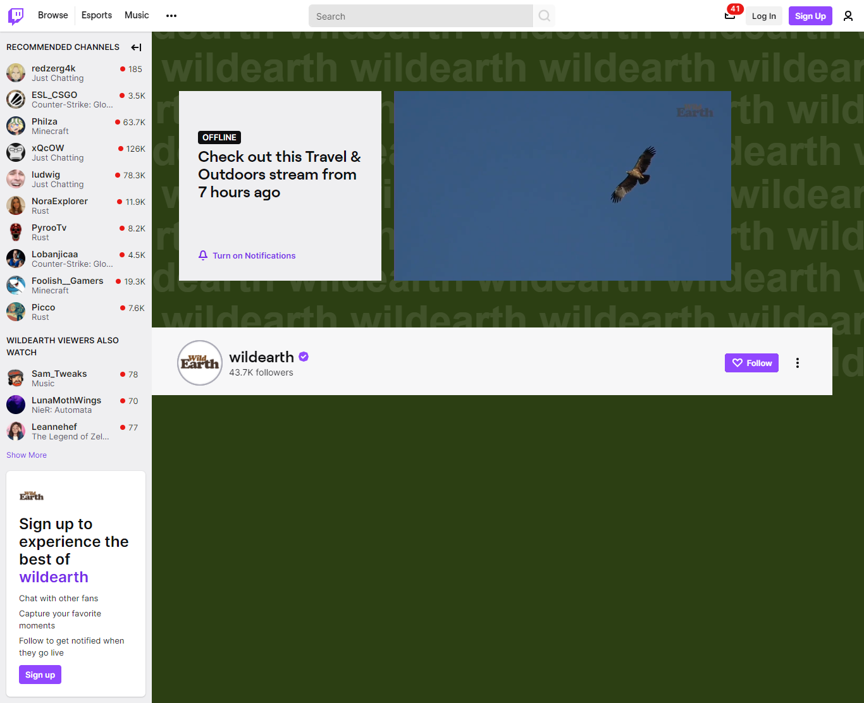Click the search magnifier button
The height and width of the screenshot is (703, 864).
544,16
